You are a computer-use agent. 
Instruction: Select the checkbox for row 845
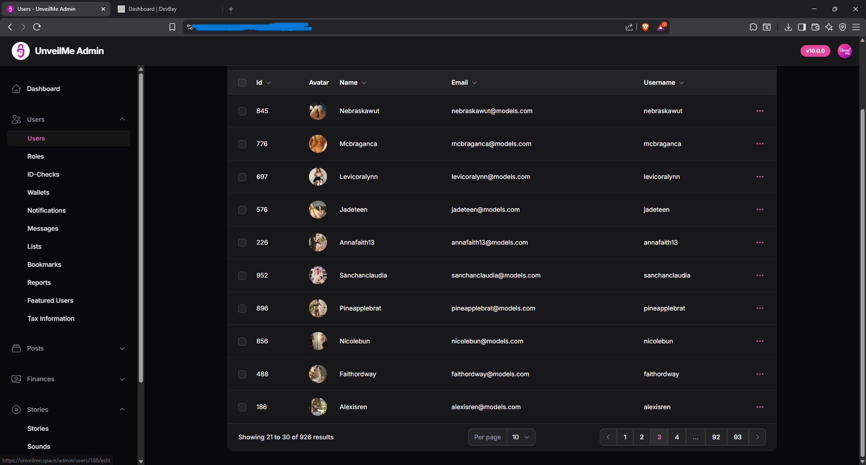(x=242, y=111)
